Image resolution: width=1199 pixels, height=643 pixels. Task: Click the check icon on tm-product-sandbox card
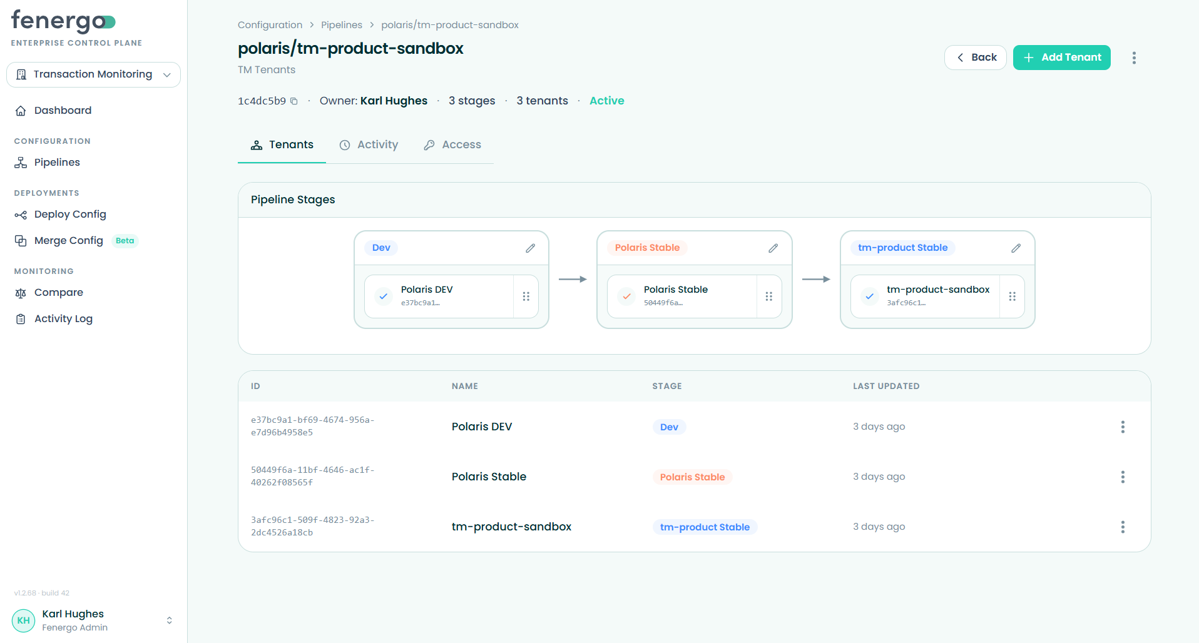tap(869, 296)
